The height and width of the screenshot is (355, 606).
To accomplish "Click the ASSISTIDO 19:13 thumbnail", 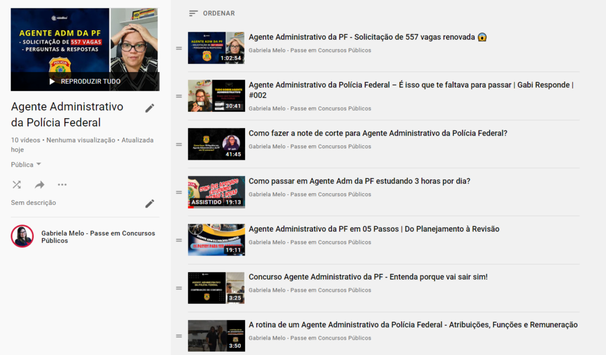I will [x=217, y=192].
